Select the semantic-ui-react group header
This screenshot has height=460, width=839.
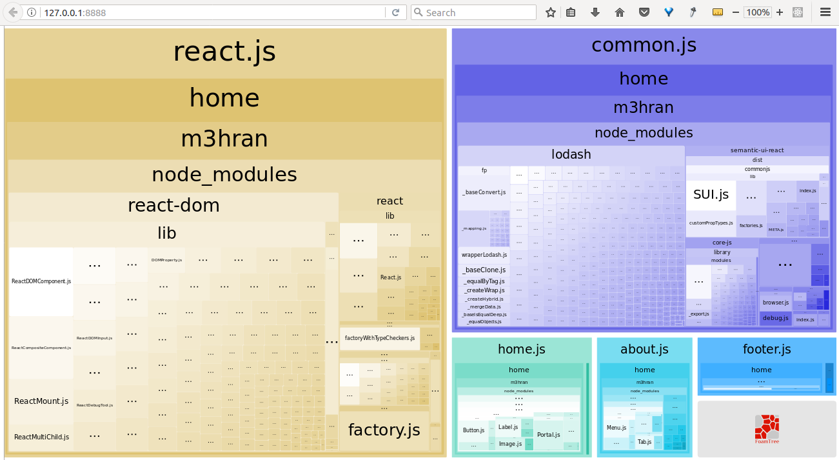(x=757, y=150)
